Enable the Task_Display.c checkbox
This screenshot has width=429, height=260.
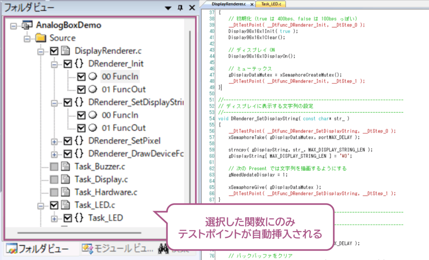point(54,180)
